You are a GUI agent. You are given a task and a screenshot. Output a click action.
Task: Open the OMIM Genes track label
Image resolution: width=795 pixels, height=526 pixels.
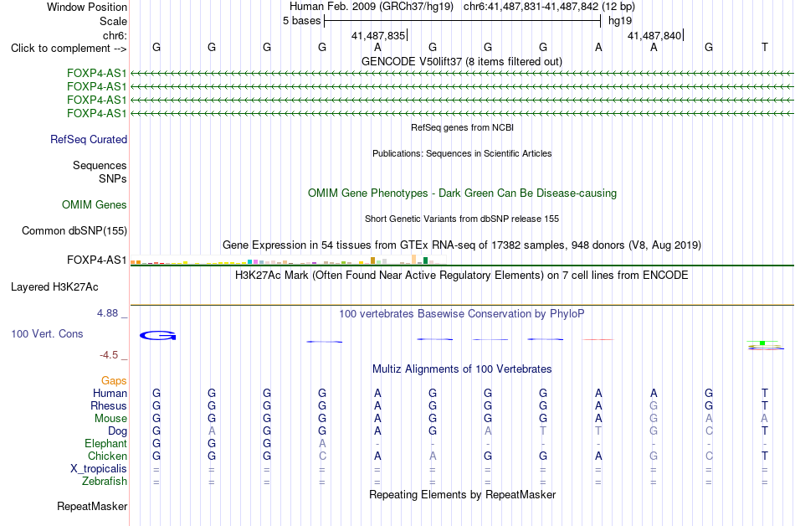[x=95, y=205]
